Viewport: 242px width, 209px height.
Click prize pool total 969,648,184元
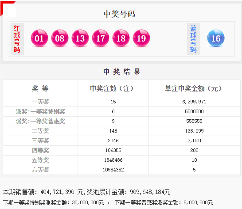pyautogui.click(x=150, y=192)
